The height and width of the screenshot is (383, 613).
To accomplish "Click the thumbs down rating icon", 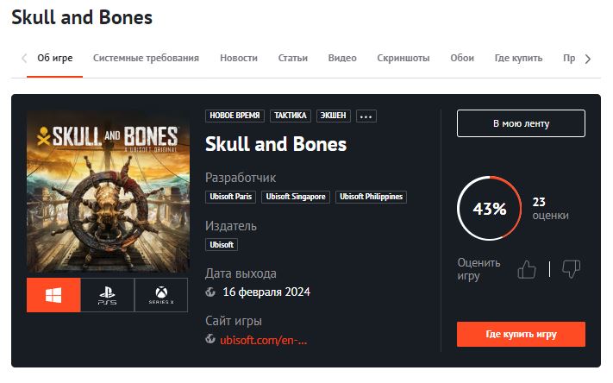I will 571,270.
